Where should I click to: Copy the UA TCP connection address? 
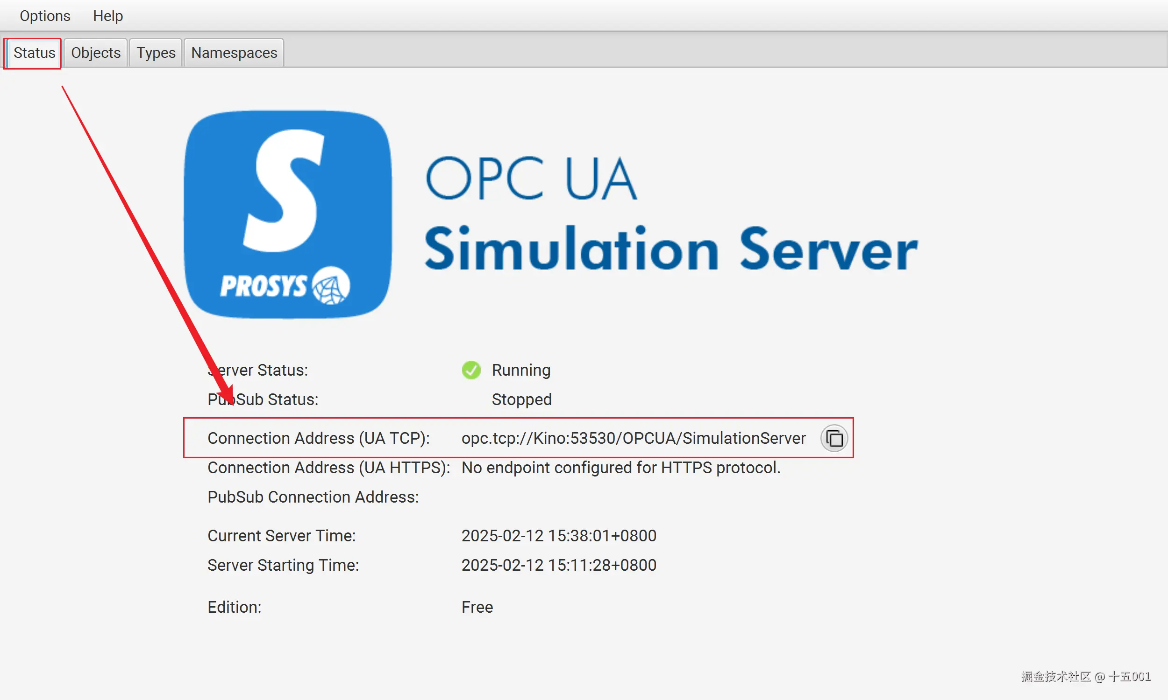(x=834, y=438)
